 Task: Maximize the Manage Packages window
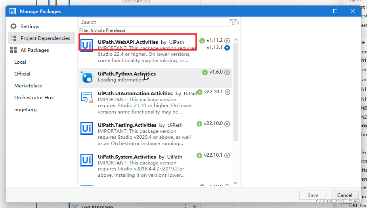[335, 11]
